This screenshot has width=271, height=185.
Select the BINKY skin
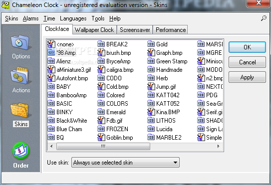64,112
